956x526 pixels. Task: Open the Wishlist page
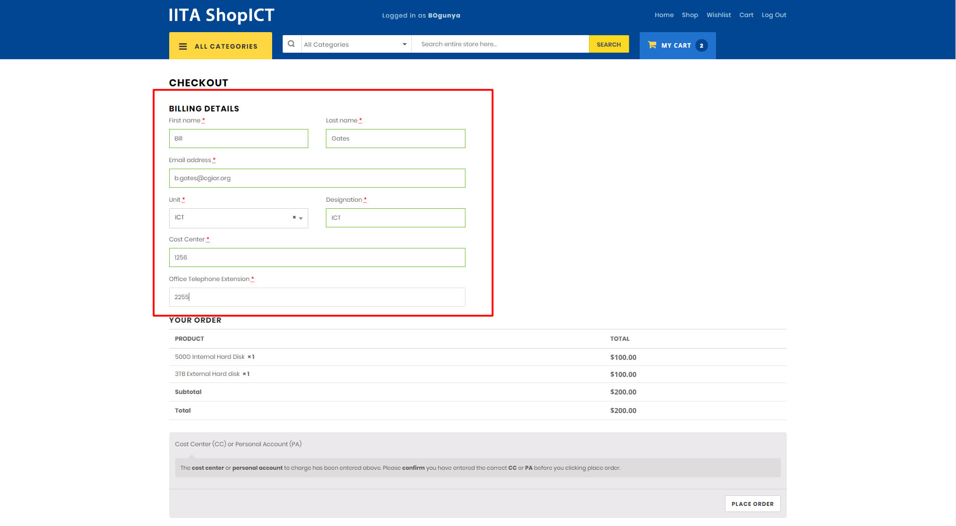pyautogui.click(x=719, y=15)
